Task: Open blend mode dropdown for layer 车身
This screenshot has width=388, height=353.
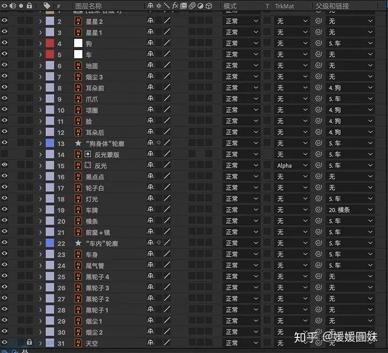Action: [241, 254]
